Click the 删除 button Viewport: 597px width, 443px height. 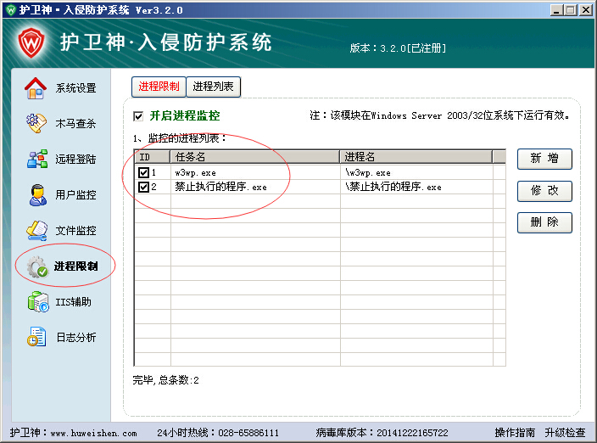pyautogui.click(x=544, y=222)
